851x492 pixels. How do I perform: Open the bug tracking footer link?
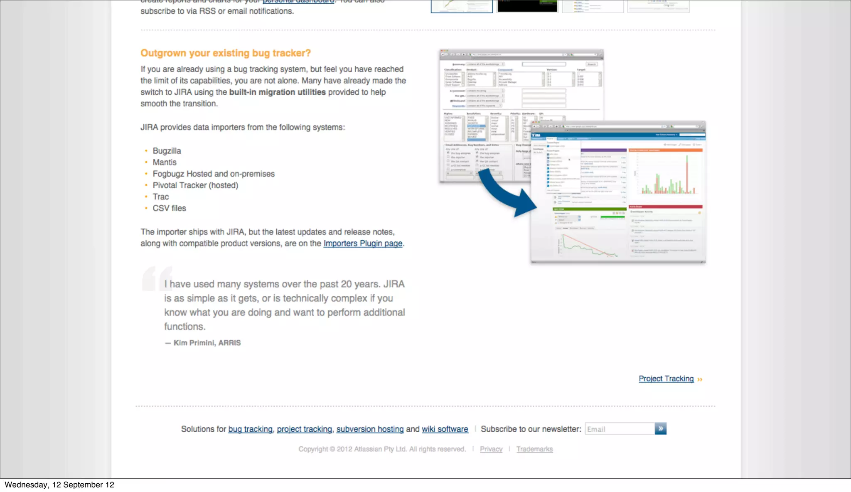coord(250,429)
